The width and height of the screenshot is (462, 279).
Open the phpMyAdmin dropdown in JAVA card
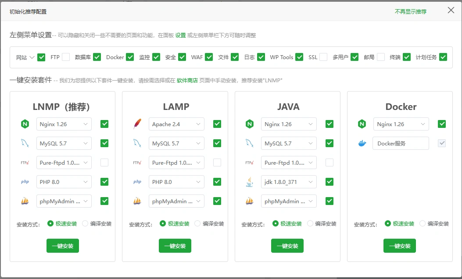(289, 201)
